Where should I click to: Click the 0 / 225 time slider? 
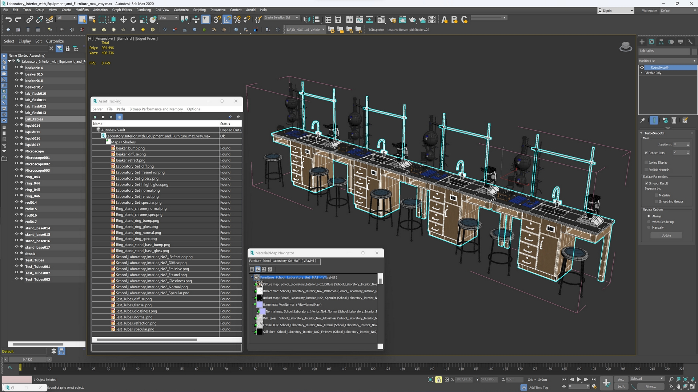28,359
